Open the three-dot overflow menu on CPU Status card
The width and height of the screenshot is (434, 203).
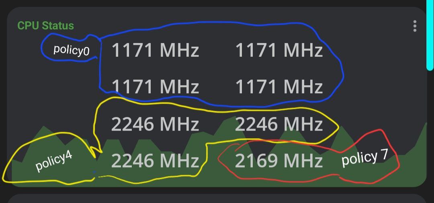(x=415, y=26)
